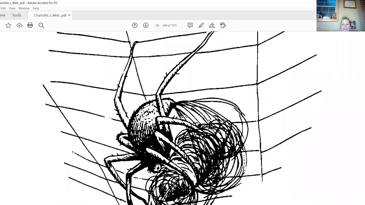Select the Charlotte_s_Web_.pdf tab

tap(50, 15)
